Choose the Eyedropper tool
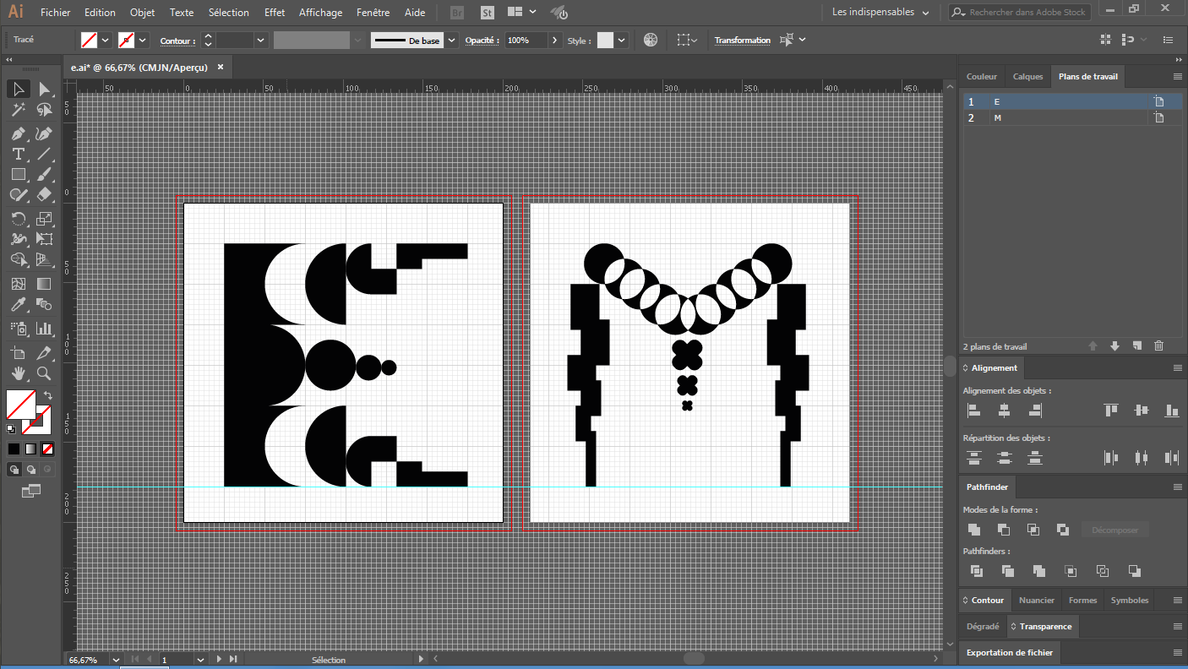 point(18,305)
